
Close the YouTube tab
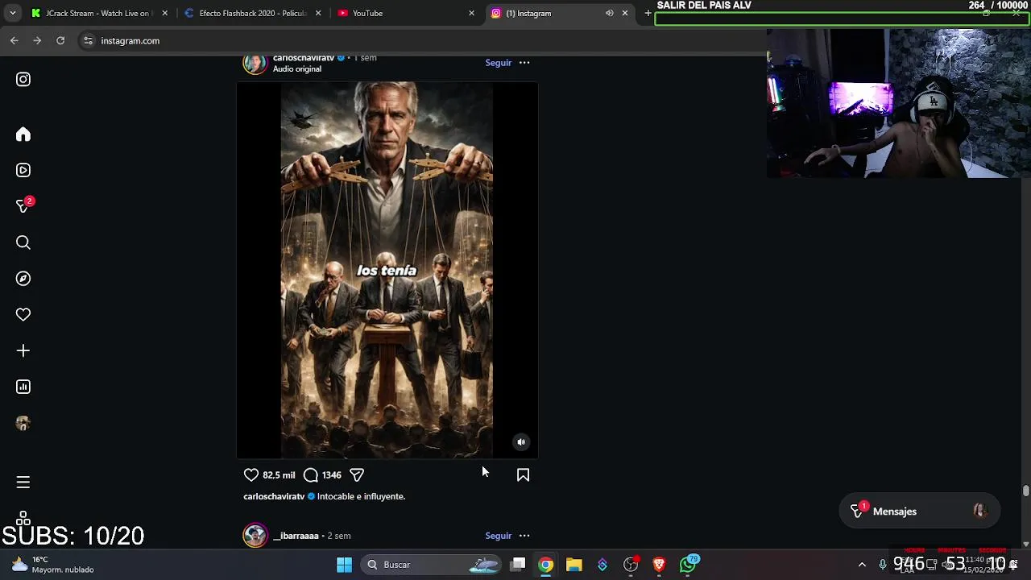click(x=472, y=13)
